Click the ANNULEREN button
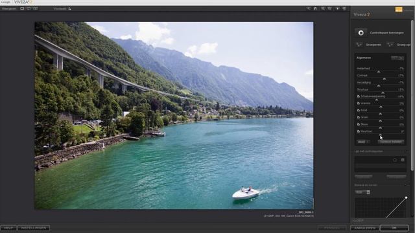 pyautogui.click(x=364, y=228)
